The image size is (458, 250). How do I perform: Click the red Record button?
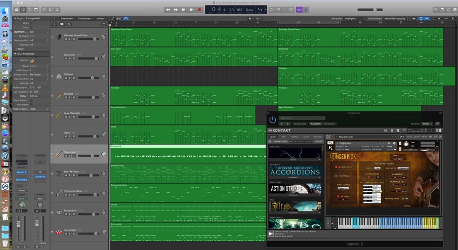[x=199, y=10]
